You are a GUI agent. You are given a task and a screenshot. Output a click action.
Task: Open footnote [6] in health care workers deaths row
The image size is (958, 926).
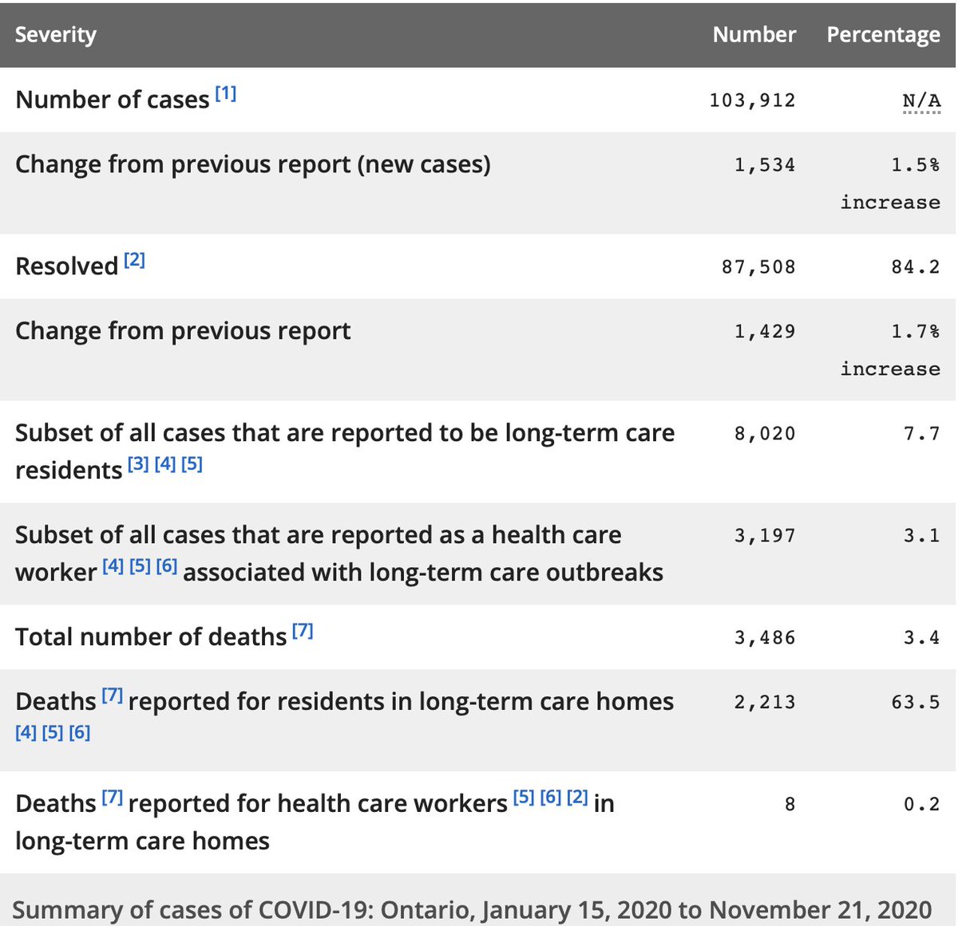[551, 797]
